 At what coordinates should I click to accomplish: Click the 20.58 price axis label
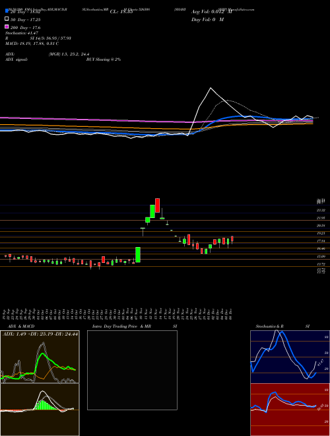pyautogui.click(x=321, y=225)
